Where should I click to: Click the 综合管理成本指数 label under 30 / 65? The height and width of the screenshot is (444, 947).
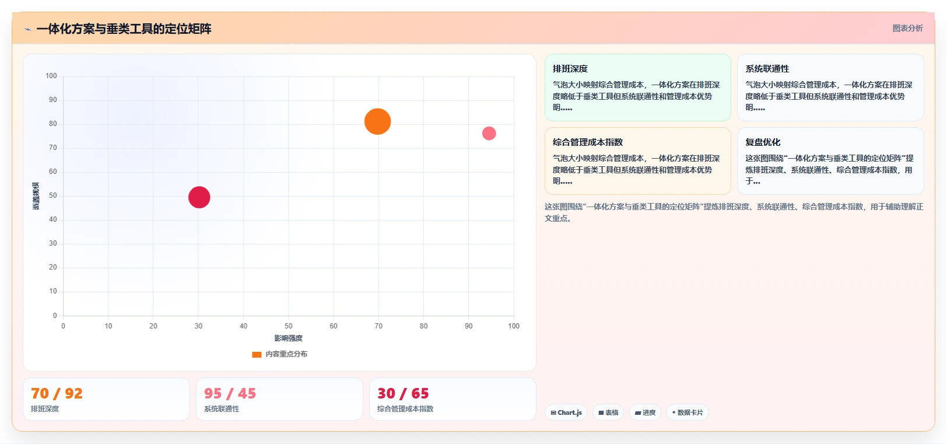(x=405, y=409)
